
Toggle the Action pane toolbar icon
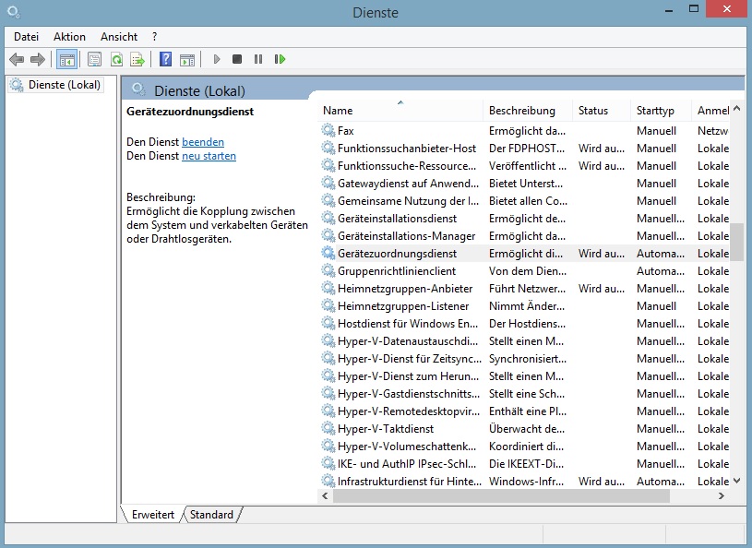tap(187, 59)
